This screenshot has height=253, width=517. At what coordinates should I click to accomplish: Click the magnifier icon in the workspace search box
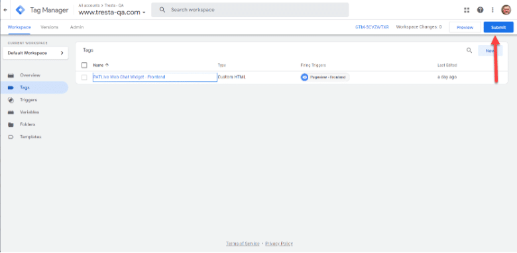point(162,10)
